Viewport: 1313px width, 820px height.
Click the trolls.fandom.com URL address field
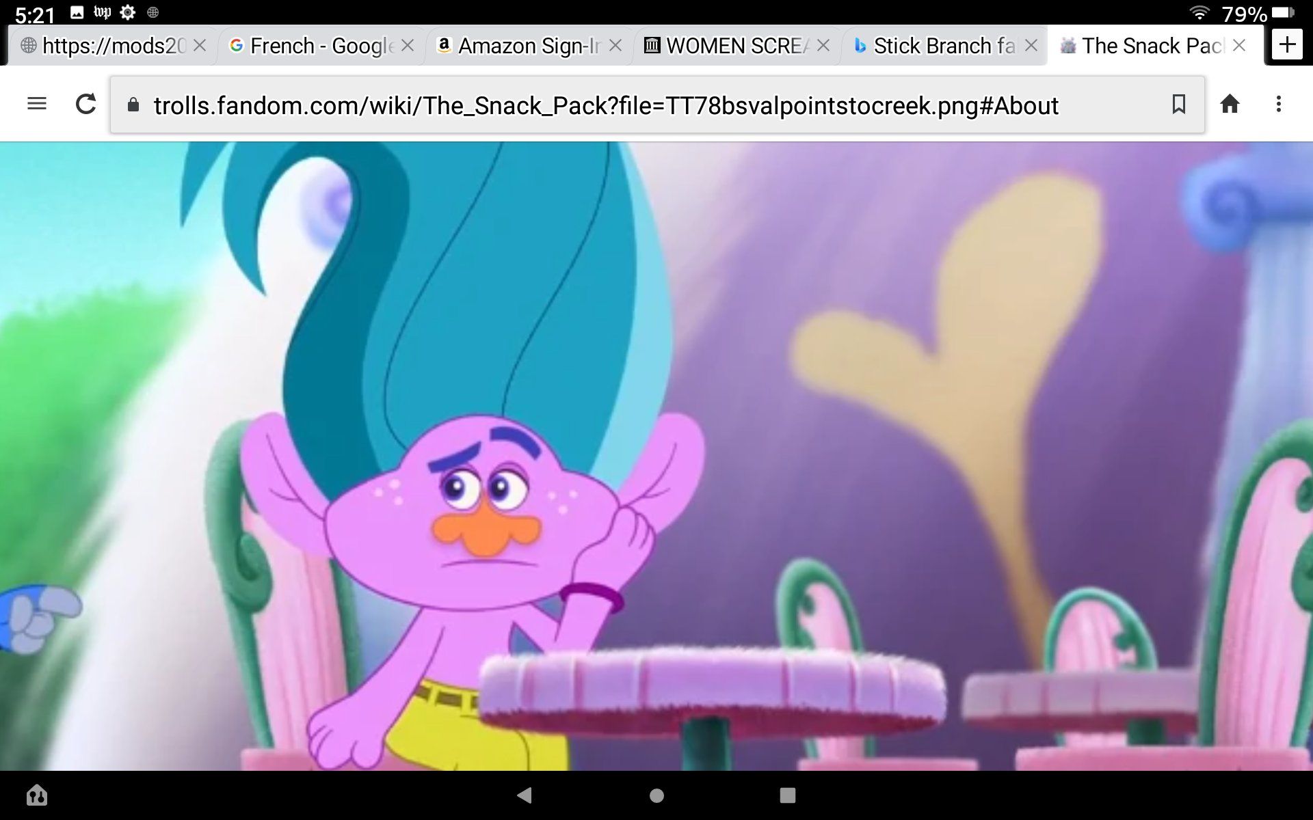656,105
